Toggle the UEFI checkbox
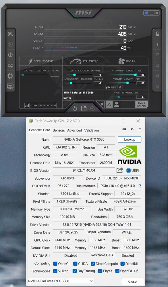168x287 pixels. [128, 170]
